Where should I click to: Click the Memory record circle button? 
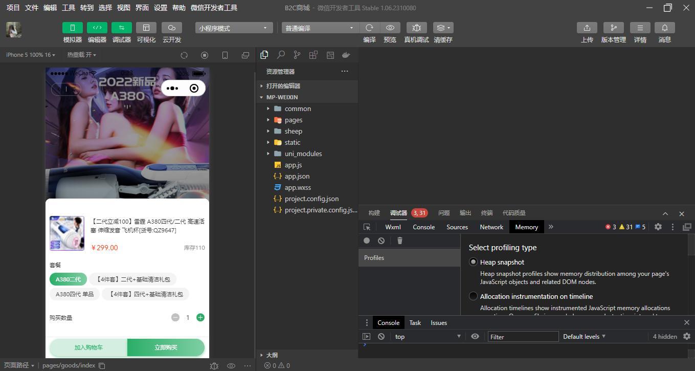click(367, 241)
